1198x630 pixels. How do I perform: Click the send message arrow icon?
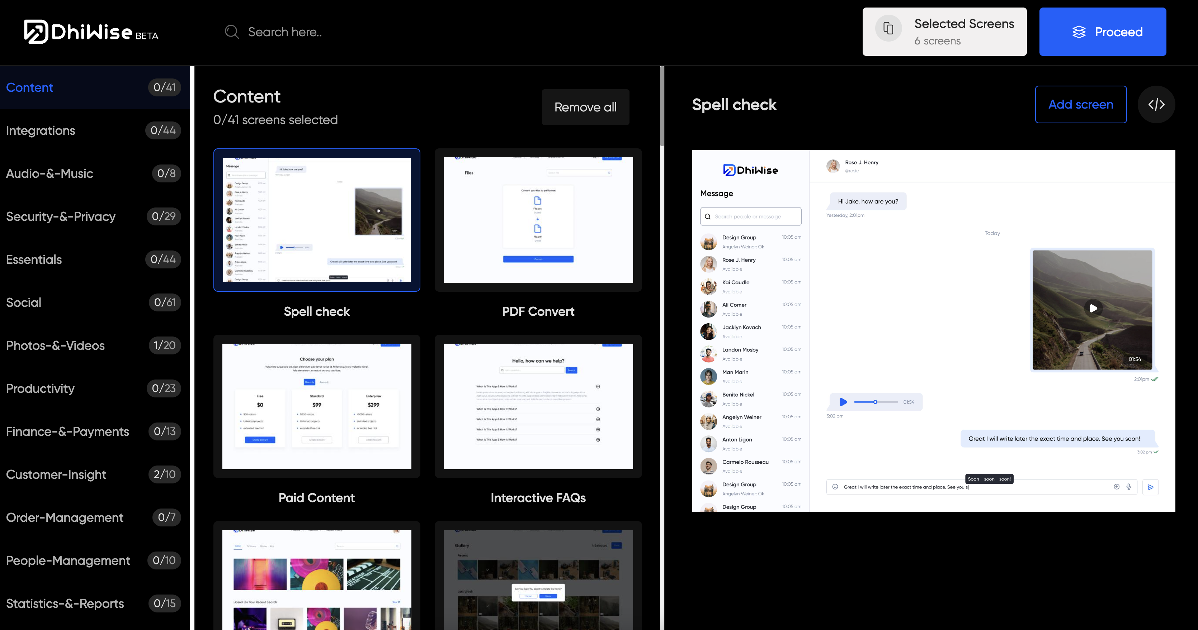click(1150, 487)
